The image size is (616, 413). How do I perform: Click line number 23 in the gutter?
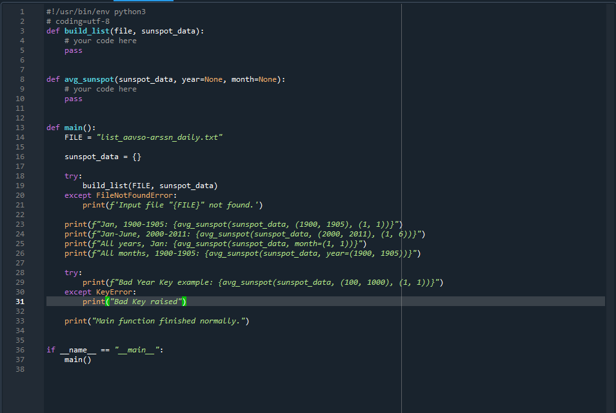(20, 224)
